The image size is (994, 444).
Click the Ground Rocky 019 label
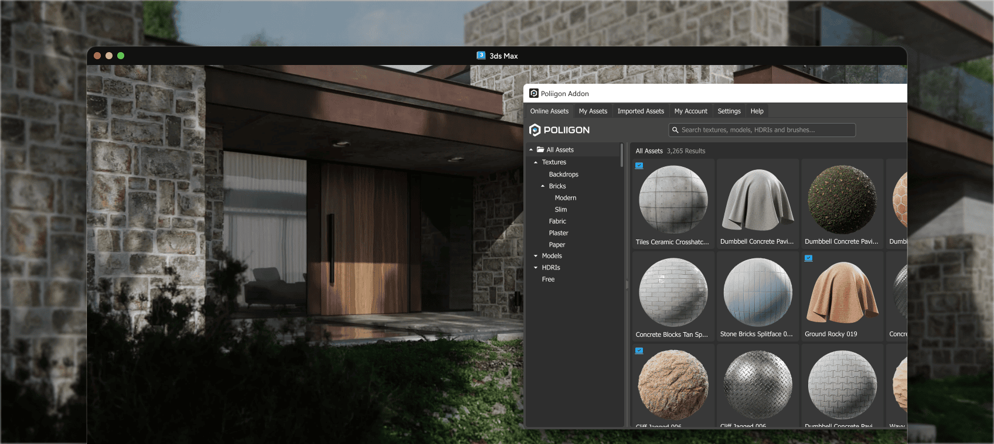tap(831, 334)
